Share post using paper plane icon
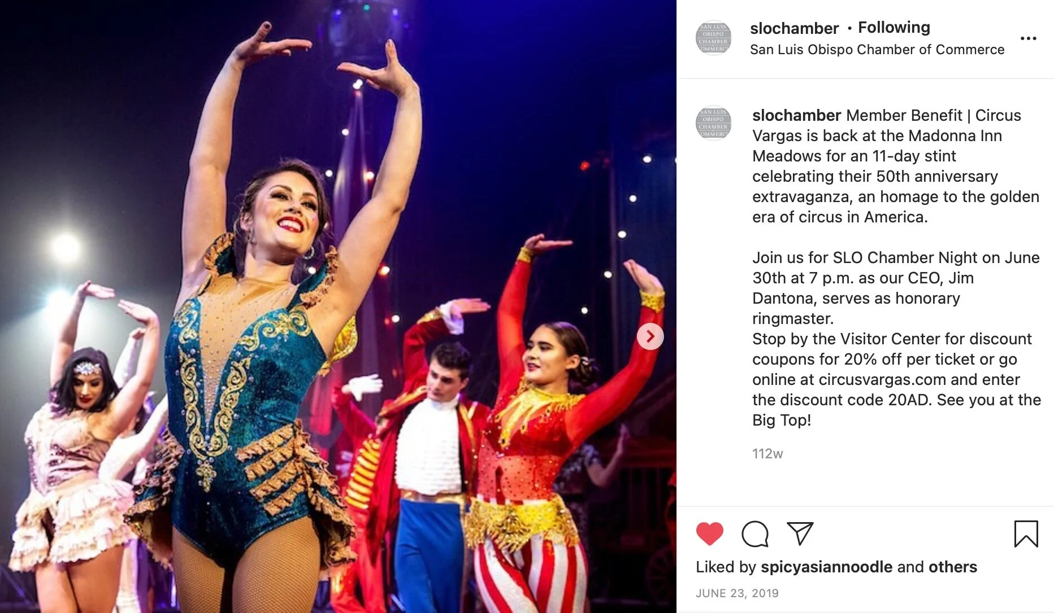Screen dimensions: 1054x613 pyautogui.click(x=800, y=533)
